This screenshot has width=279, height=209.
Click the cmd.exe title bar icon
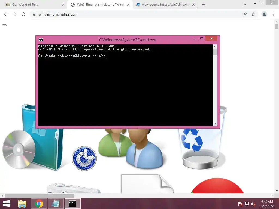pyautogui.click(x=41, y=40)
